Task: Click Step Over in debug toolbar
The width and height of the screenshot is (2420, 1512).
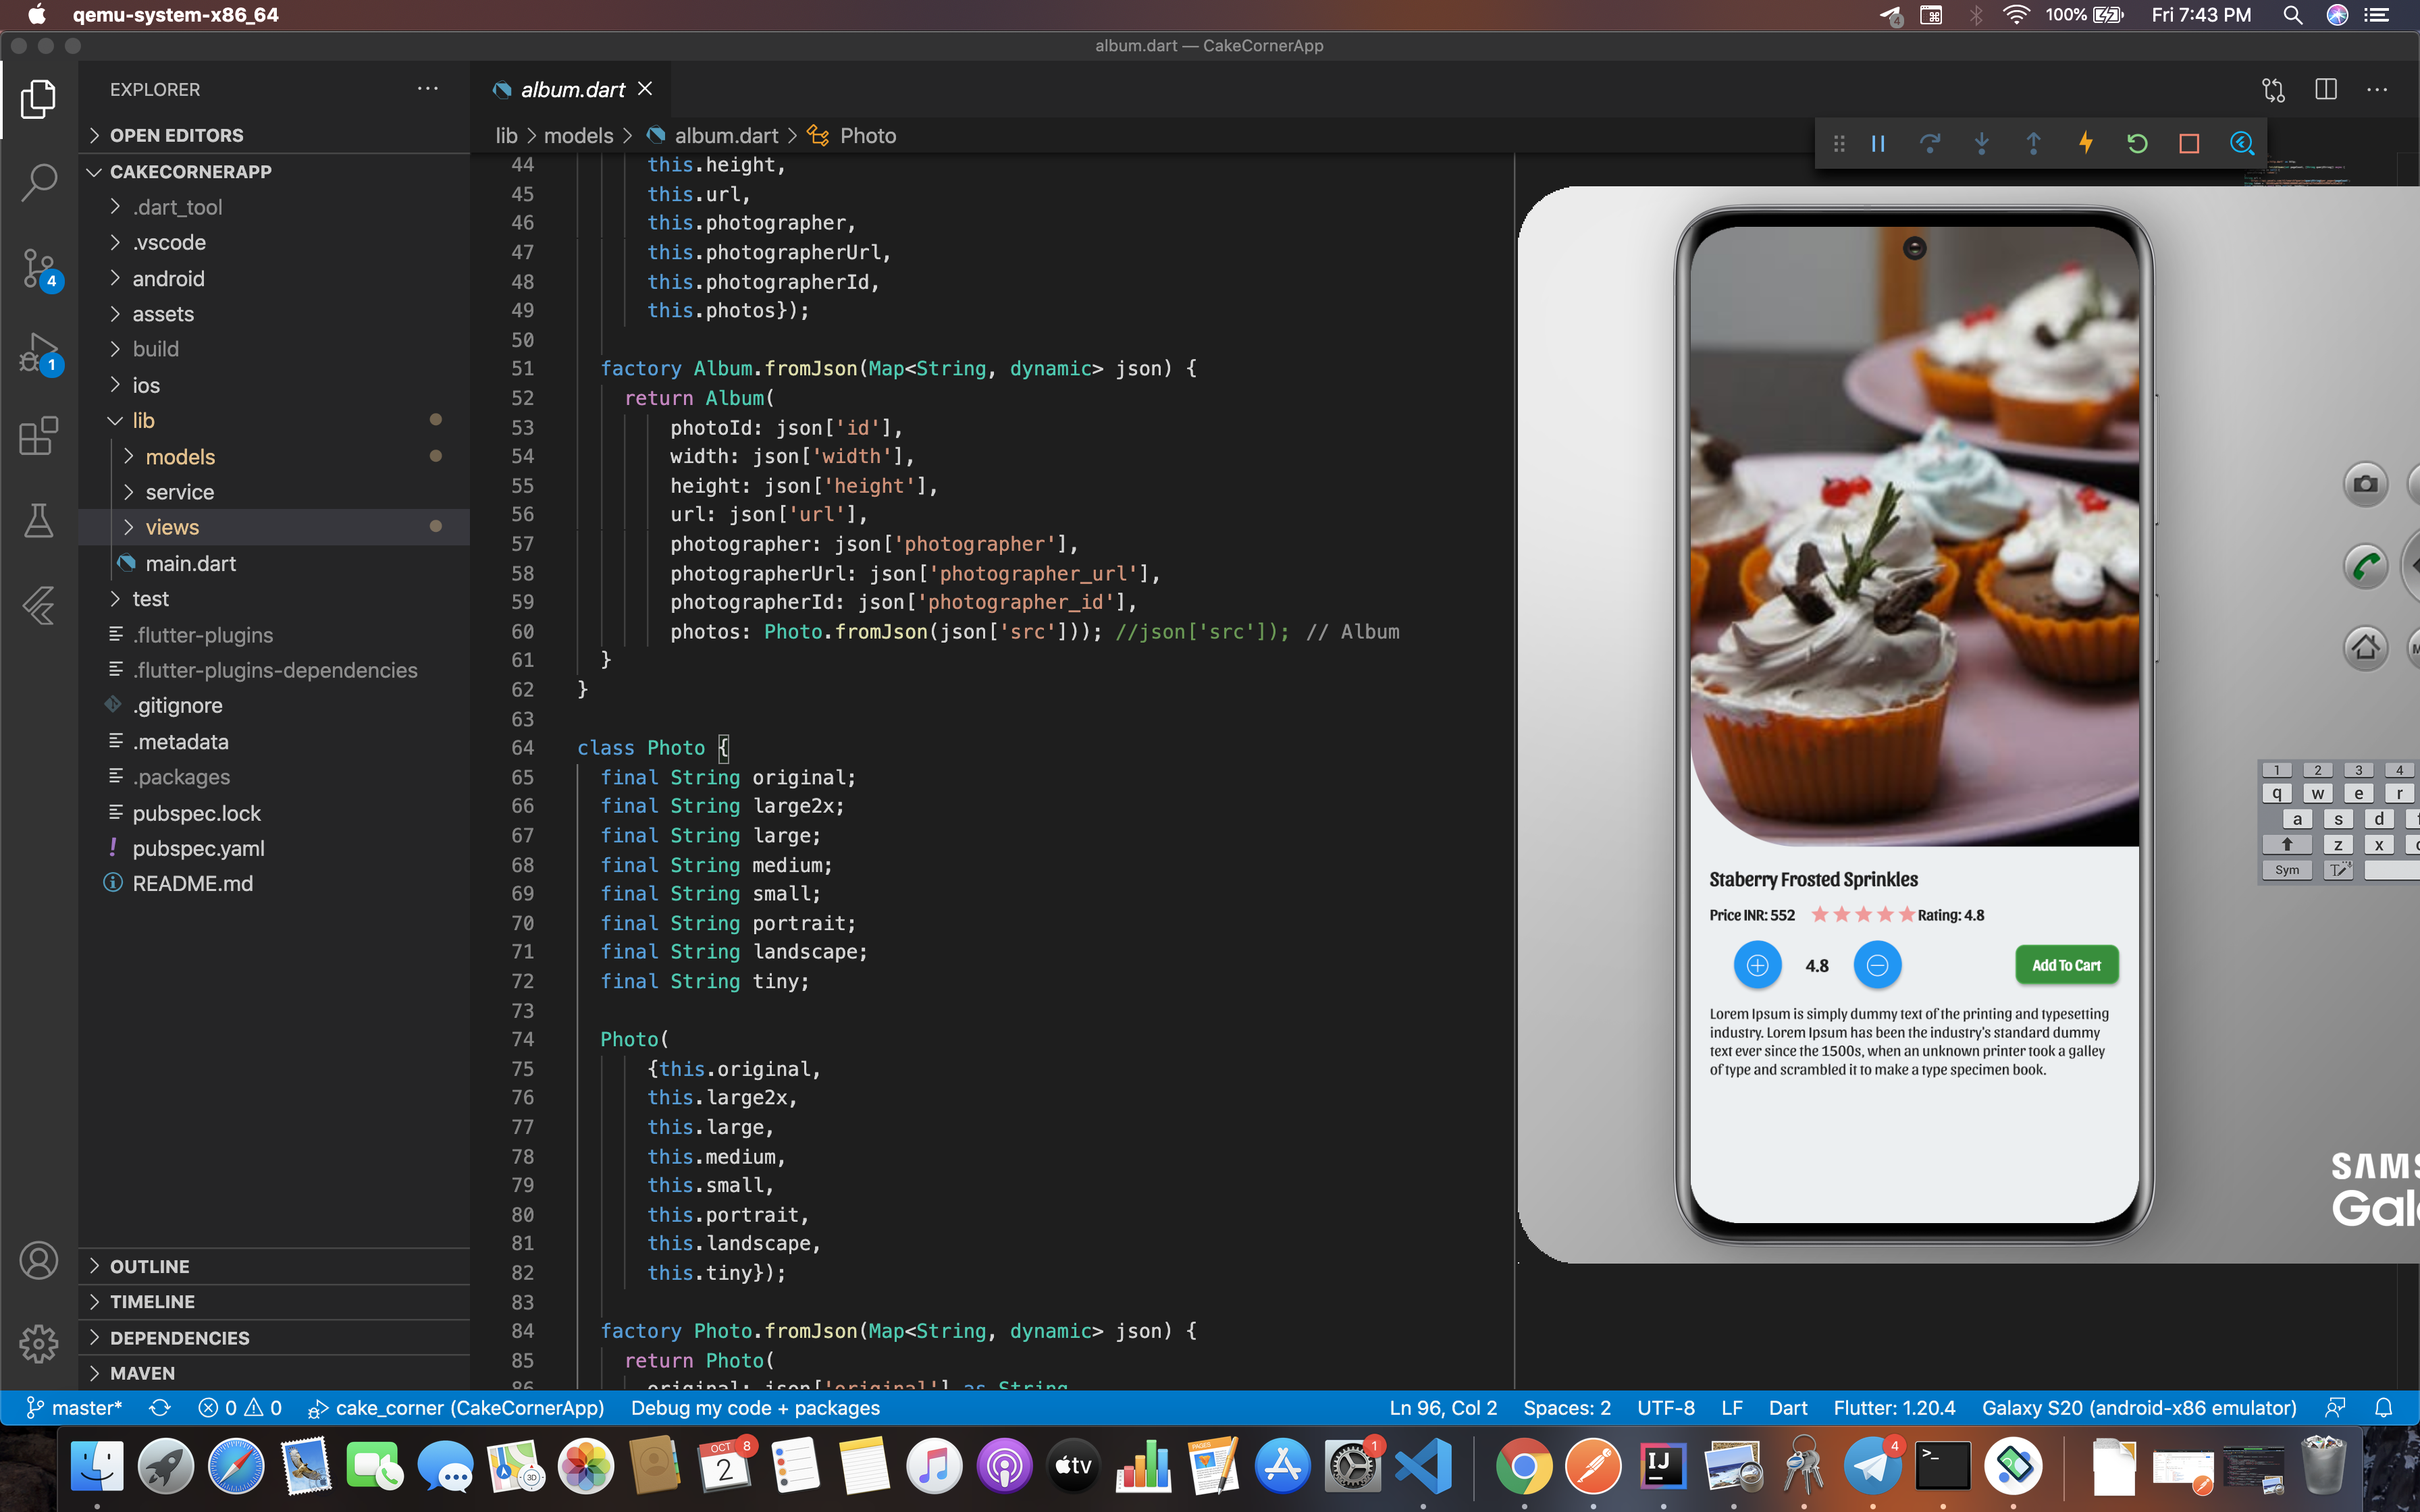Action: click(1930, 144)
